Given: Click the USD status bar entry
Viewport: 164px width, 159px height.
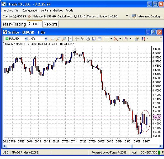Looking at the screenshot, I should click(x=6, y=152).
